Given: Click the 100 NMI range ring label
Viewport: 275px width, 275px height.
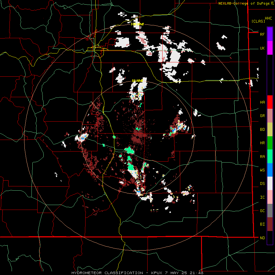Looking at the screenshot, I should point(137,24).
